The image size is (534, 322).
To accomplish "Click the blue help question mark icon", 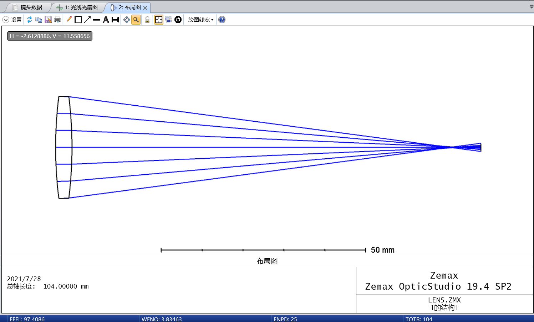I will (222, 20).
